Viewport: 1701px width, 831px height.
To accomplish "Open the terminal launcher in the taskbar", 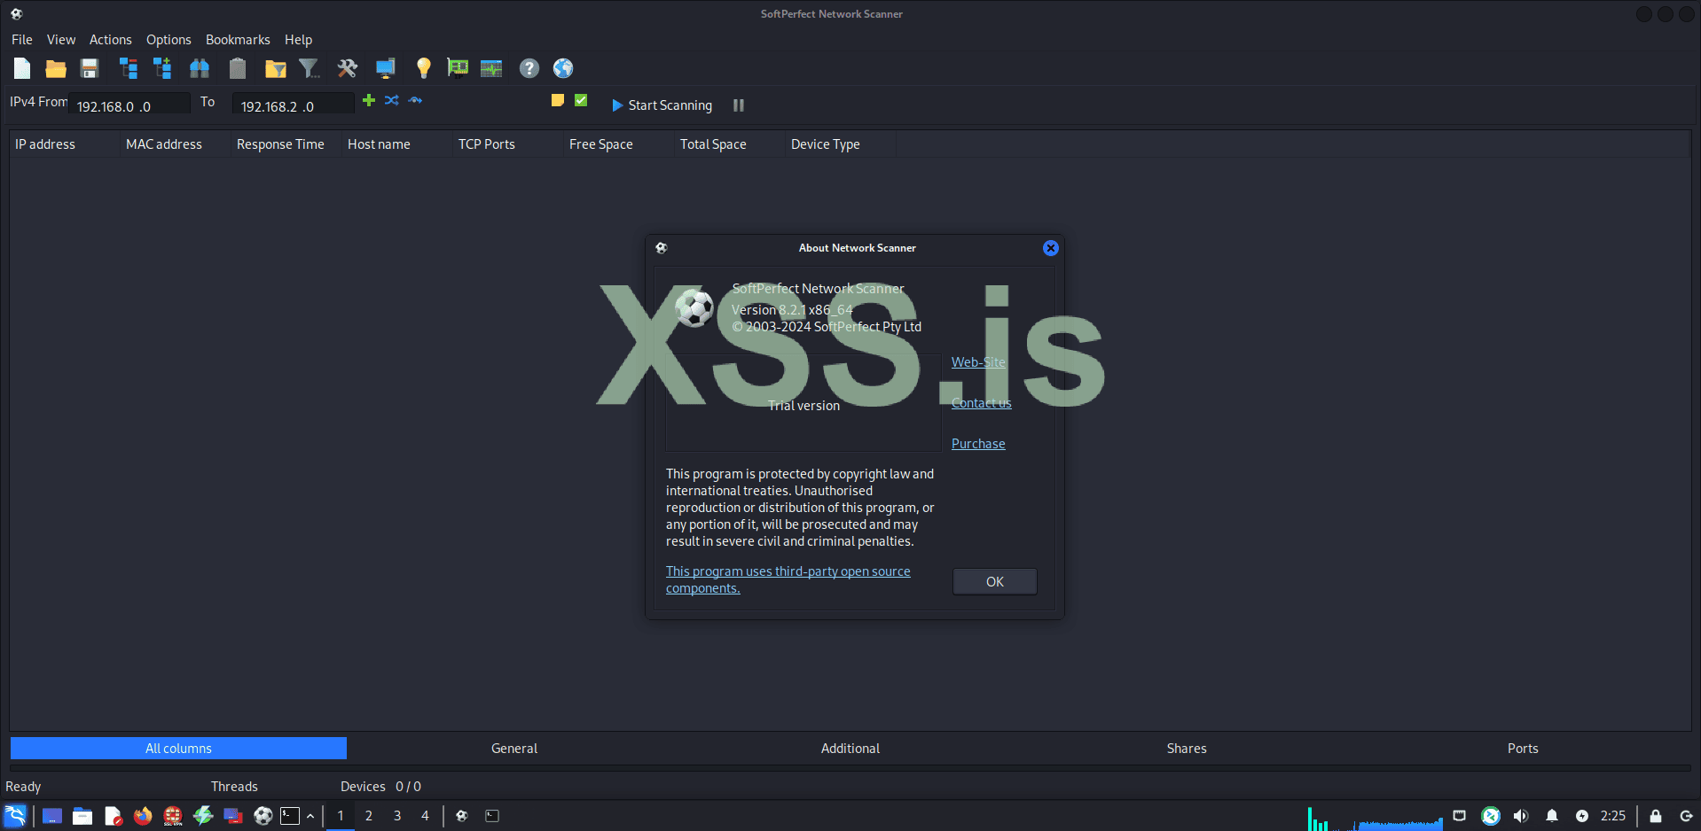I will tap(290, 816).
